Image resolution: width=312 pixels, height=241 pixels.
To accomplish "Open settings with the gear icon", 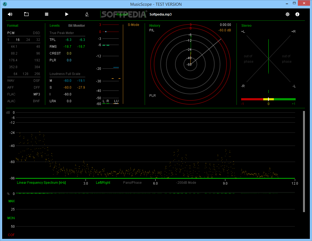I will pyautogui.click(x=287, y=14).
